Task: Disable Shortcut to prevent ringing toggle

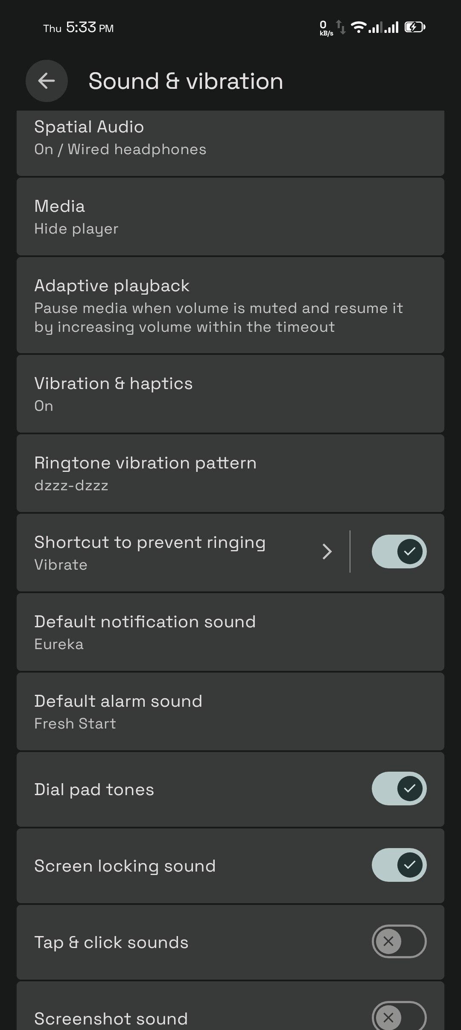Action: tap(399, 551)
